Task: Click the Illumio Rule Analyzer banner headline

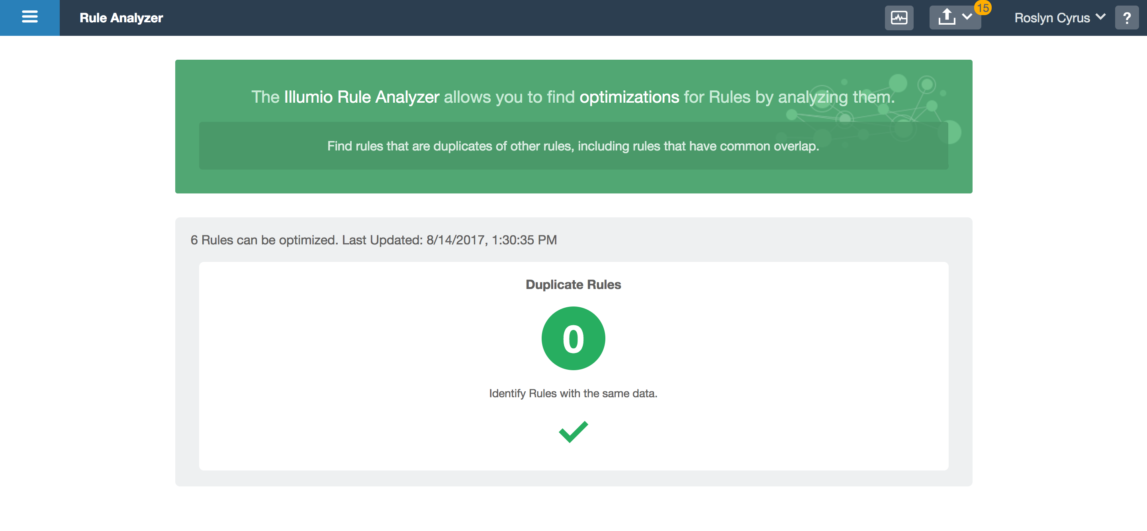Action: pyautogui.click(x=573, y=97)
